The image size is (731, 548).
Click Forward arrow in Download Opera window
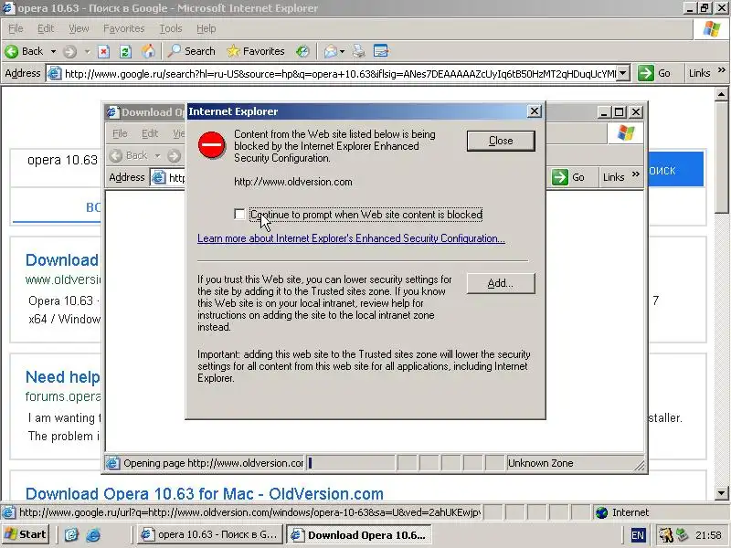click(x=174, y=155)
